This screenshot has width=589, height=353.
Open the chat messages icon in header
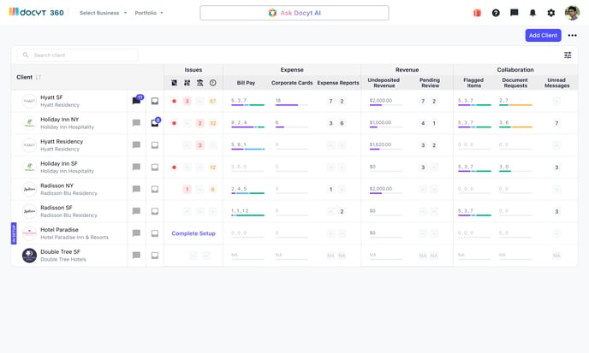click(x=515, y=13)
